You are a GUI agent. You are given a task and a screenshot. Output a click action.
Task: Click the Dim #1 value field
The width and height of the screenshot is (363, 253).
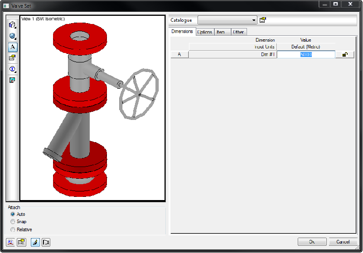pyautogui.click(x=306, y=54)
